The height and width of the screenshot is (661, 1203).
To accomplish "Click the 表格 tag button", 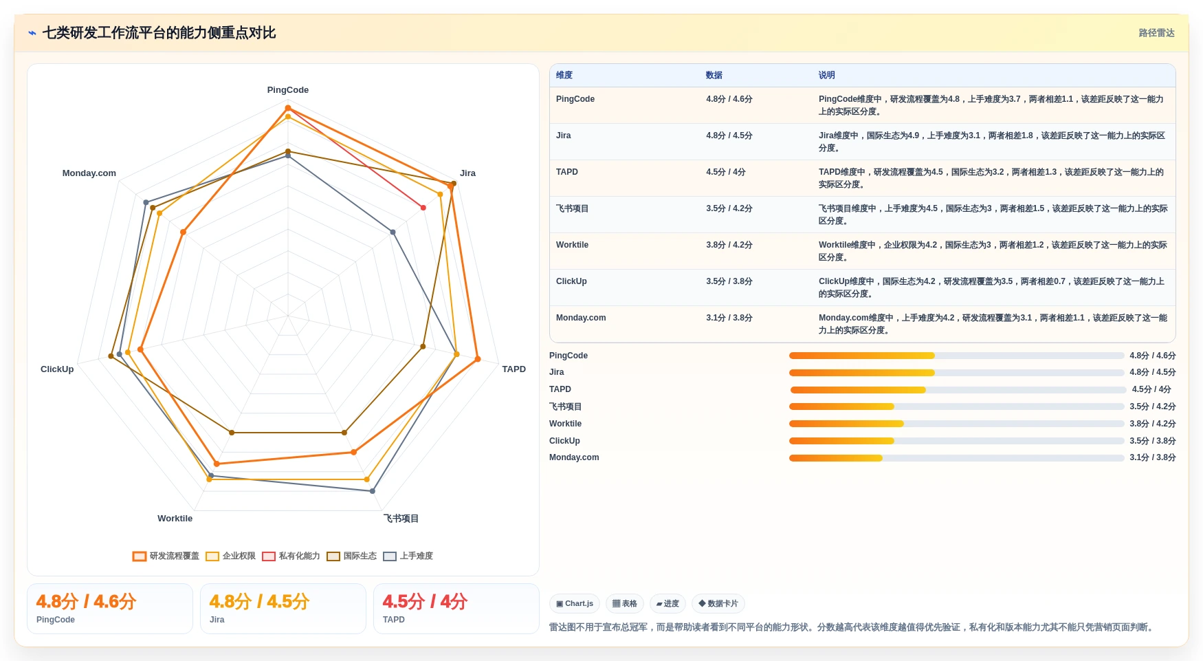I will (x=625, y=604).
